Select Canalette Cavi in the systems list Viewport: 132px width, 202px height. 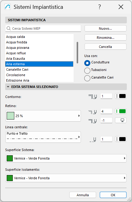coord(39,69)
